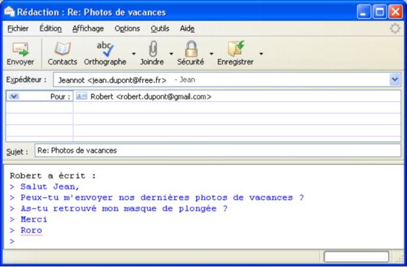Click the Envoyer send icon
Viewport: 407px width, 267px height.
[20, 49]
